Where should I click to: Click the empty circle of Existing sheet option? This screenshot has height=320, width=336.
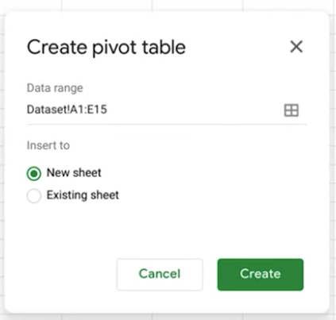coord(34,196)
